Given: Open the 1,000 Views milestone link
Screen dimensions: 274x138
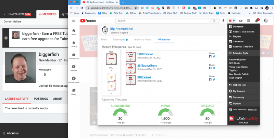Looking at the screenshot, I should (x=145, y=54).
